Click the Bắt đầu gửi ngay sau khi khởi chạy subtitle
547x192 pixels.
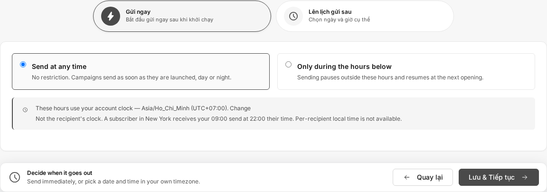click(x=170, y=19)
